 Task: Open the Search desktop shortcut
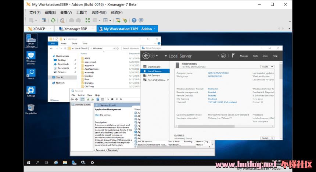(x=31, y=74)
